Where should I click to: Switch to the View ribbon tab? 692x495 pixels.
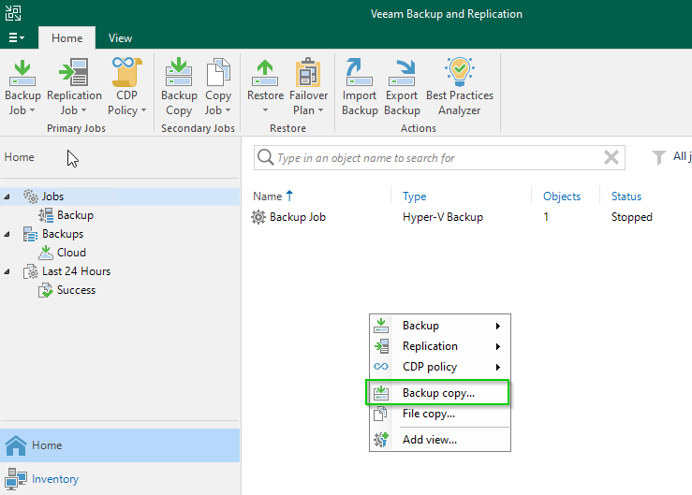[x=120, y=38]
